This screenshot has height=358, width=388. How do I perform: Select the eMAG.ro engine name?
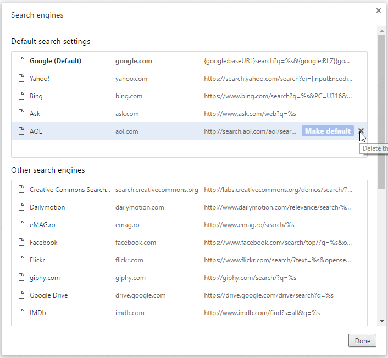click(42, 225)
